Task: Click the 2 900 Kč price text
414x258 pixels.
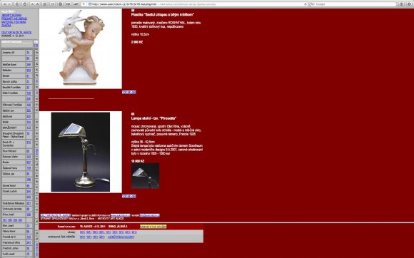Action: [137, 42]
